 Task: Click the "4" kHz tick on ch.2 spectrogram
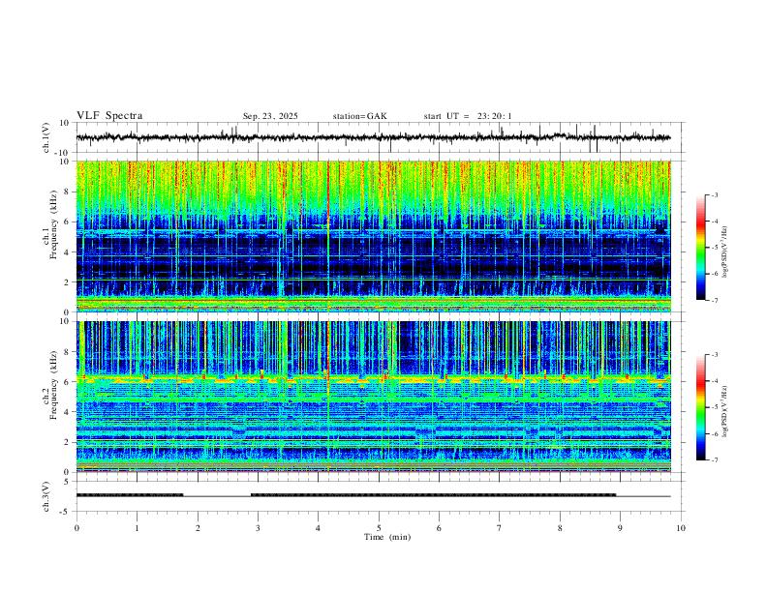[68, 412]
